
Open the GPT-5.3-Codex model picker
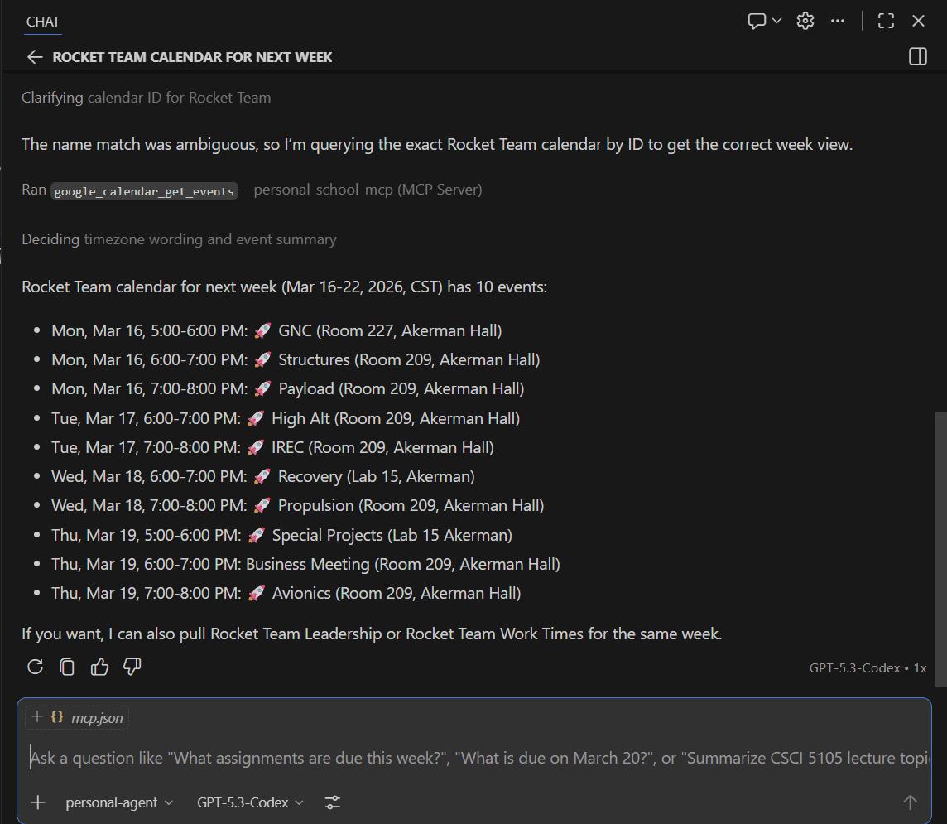click(250, 802)
